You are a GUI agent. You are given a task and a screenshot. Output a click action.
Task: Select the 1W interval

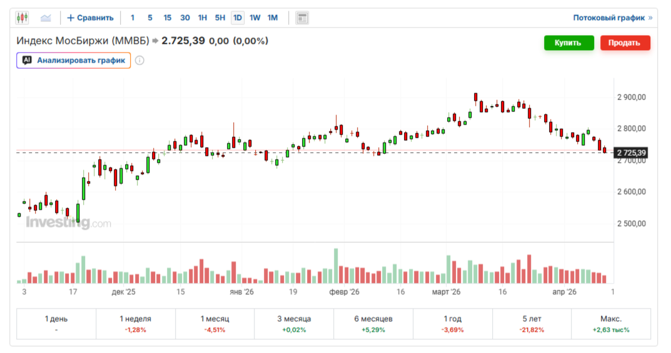click(255, 18)
